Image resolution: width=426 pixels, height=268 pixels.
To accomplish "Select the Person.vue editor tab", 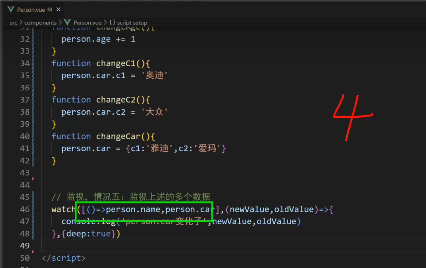I will pos(34,10).
